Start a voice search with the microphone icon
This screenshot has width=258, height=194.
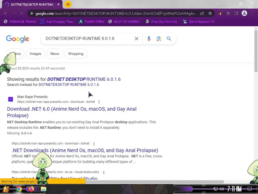(149, 39)
